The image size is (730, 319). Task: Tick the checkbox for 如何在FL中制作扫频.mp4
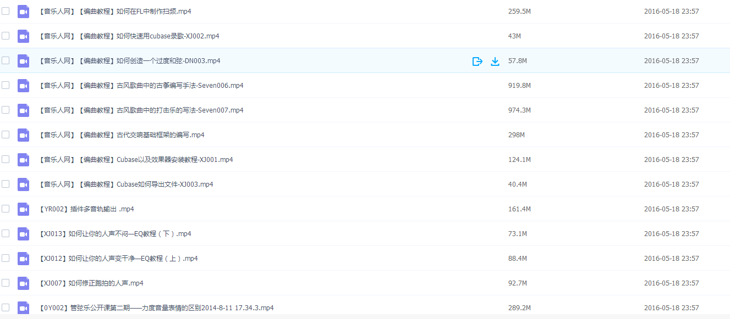[6, 11]
